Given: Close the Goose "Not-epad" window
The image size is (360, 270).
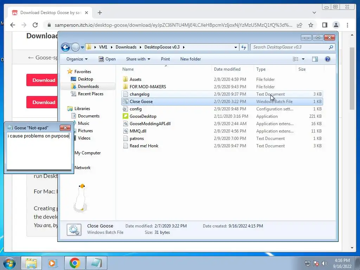Looking at the screenshot, I should (x=65, y=128).
